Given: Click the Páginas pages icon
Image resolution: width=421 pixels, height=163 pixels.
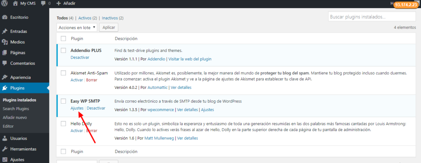Looking at the screenshot, I should tap(5, 53).
